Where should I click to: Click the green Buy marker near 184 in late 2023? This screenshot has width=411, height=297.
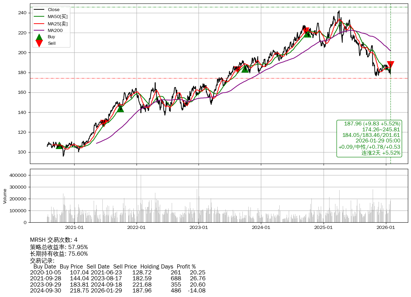click(x=245, y=69)
